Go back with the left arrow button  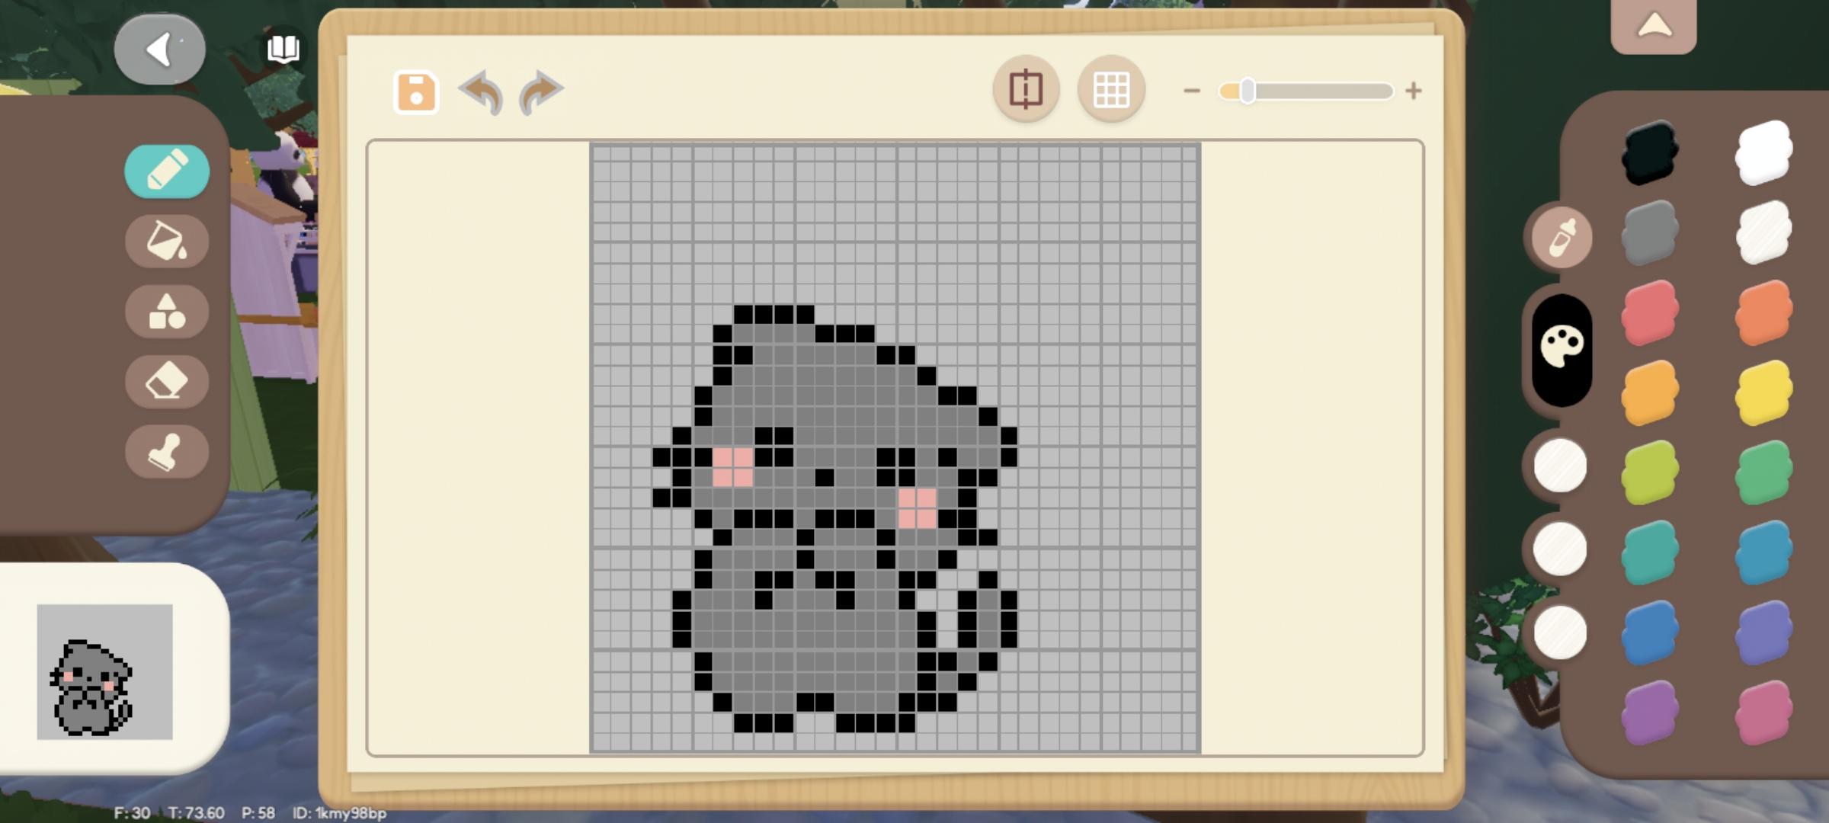[159, 50]
